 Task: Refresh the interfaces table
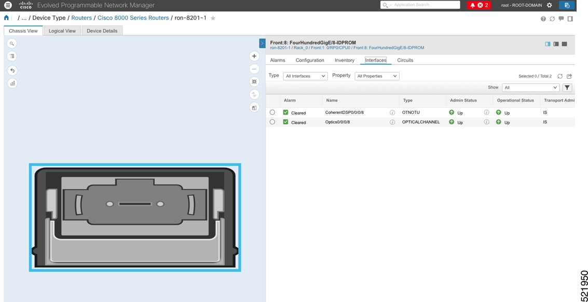[560, 76]
